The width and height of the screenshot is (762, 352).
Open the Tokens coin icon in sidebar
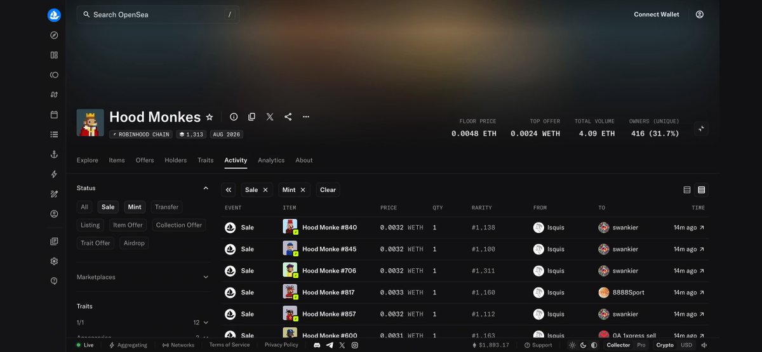click(x=54, y=75)
